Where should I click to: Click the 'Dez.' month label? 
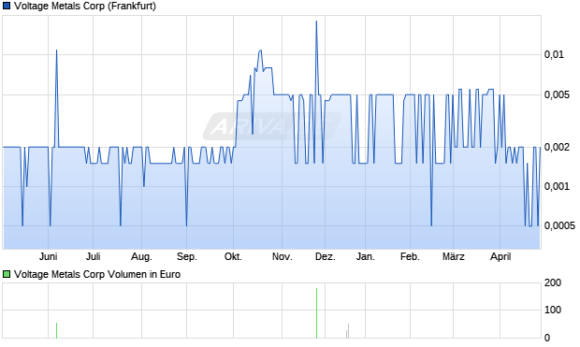pos(326,256)
